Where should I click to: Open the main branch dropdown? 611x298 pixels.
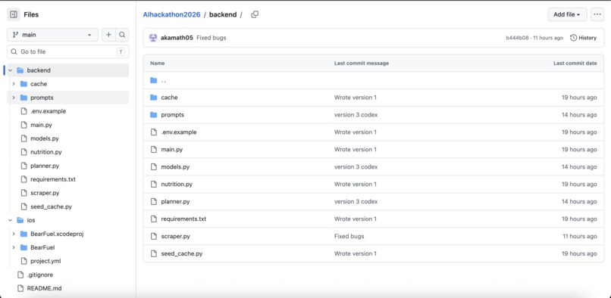[52, 35]
